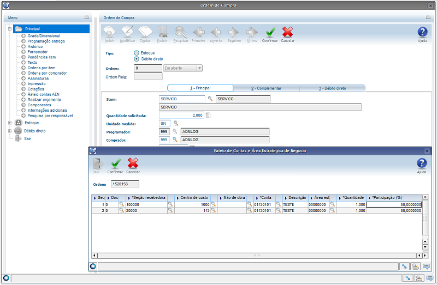
Task: Go to Primeiro record arrow
Action: point(198,32)
